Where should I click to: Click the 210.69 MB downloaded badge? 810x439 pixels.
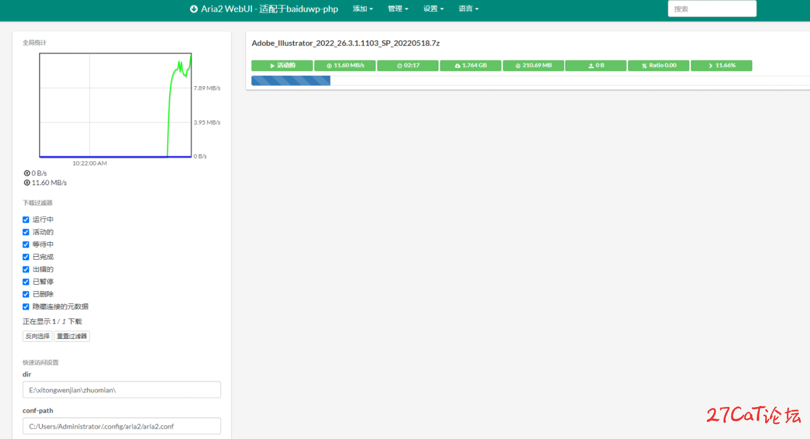pyautogui.click(x=533, y=65)
